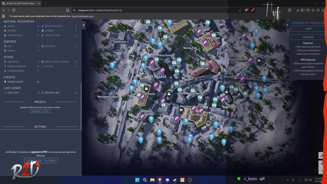Click the flag marker on Town Hall
Screen dimensions: 327x184
[203, 64]
